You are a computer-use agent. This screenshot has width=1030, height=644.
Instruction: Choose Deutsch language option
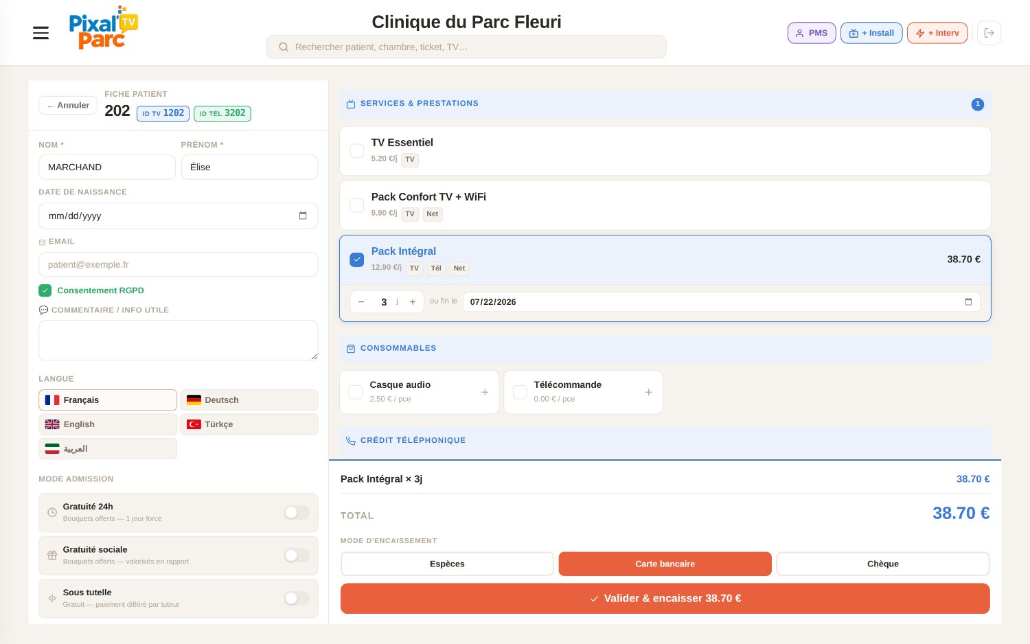249,400
